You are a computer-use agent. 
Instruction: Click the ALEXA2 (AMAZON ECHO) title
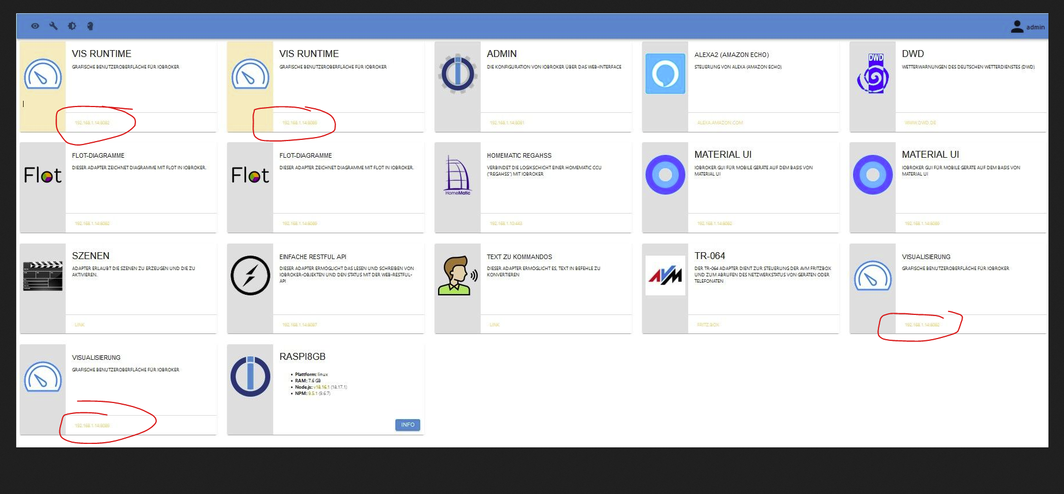[x=731, y=55]
